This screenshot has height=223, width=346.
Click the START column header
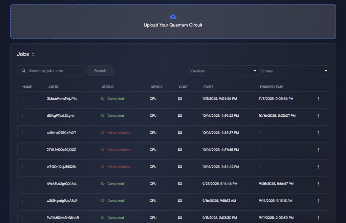[208, 87]
